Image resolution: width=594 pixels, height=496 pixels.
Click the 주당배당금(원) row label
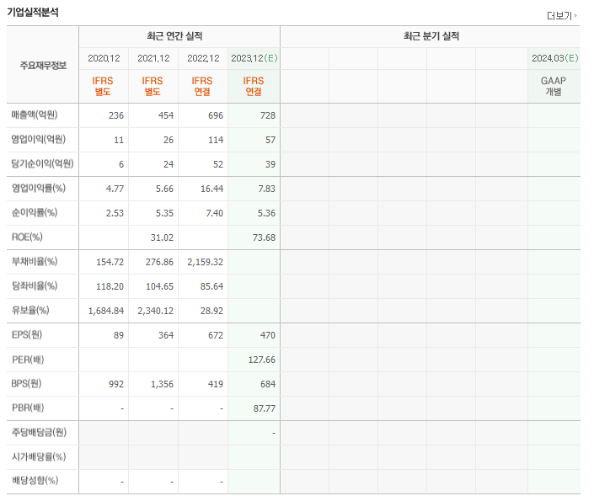39,432
